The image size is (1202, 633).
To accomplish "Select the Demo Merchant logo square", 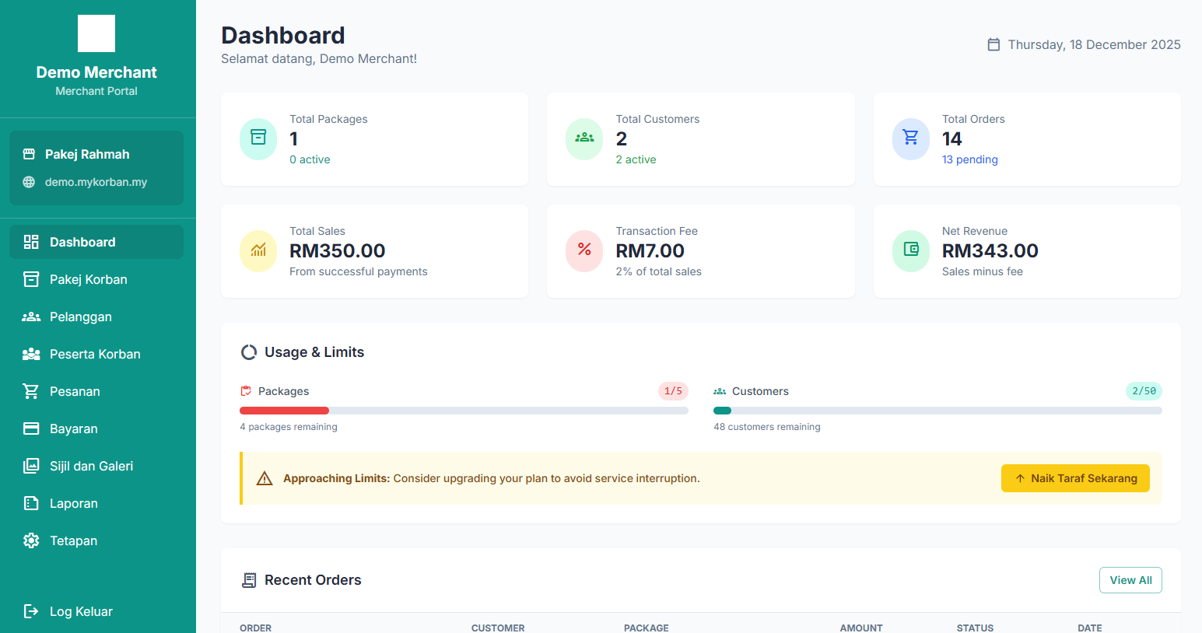I will [96, 33].
